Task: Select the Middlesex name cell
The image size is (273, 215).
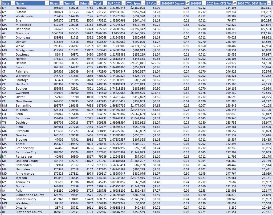Action: pos(32,25)
